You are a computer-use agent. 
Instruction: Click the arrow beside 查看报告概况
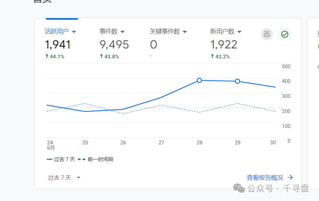coord(290,177)
